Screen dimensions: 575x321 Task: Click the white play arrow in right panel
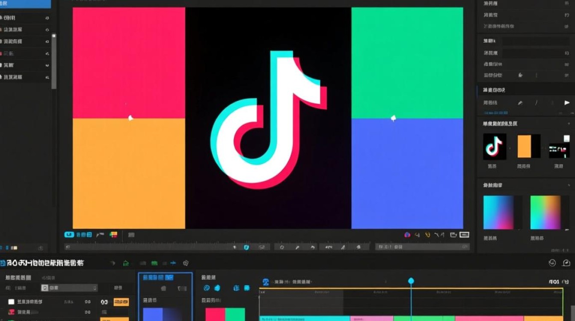click(x=567, y=103)
